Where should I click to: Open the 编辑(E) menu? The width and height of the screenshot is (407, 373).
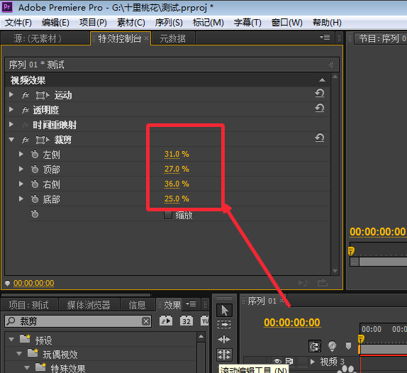(x=55, y=23)
